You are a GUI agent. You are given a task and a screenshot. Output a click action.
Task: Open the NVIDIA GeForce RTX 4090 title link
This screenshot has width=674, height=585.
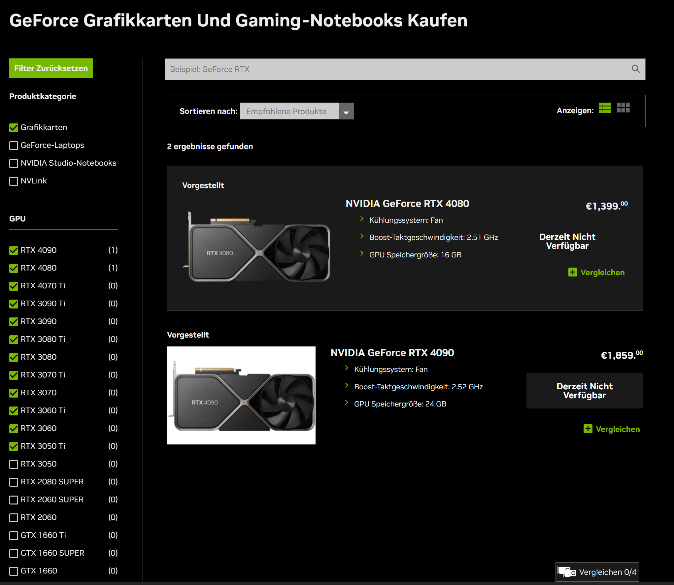coord(392,353)
